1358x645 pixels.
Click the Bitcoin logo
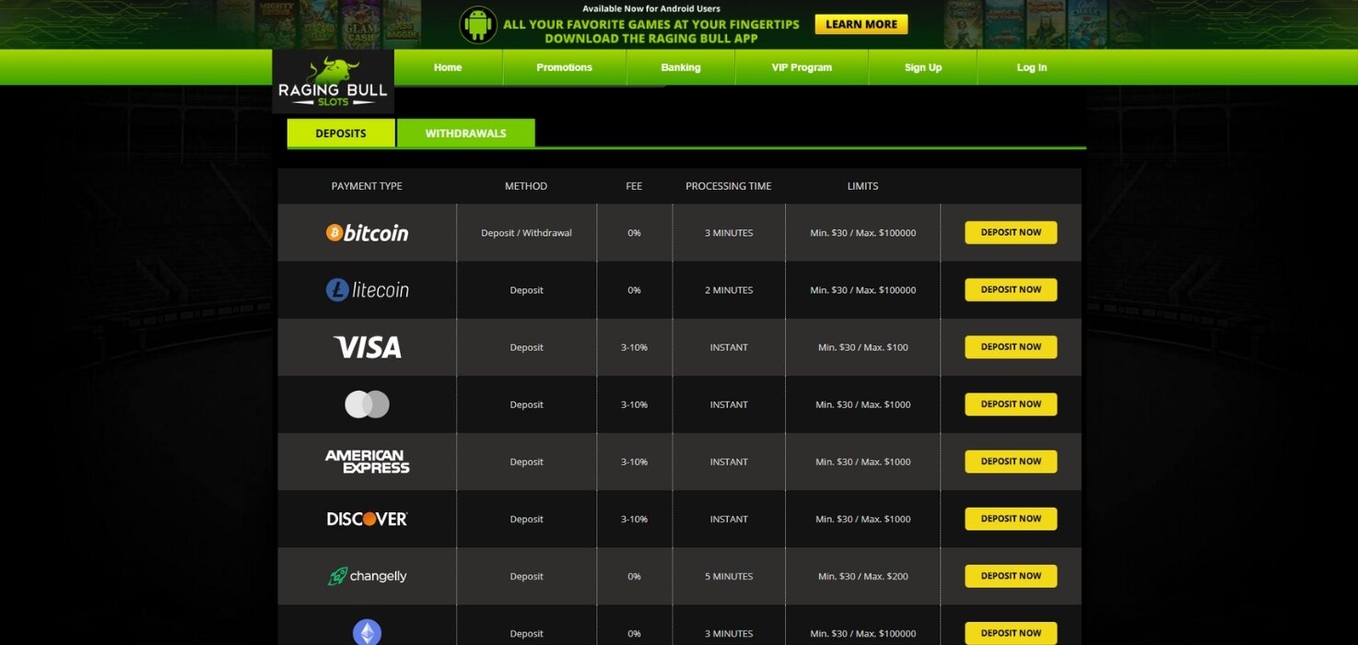[x=367, y=233]
